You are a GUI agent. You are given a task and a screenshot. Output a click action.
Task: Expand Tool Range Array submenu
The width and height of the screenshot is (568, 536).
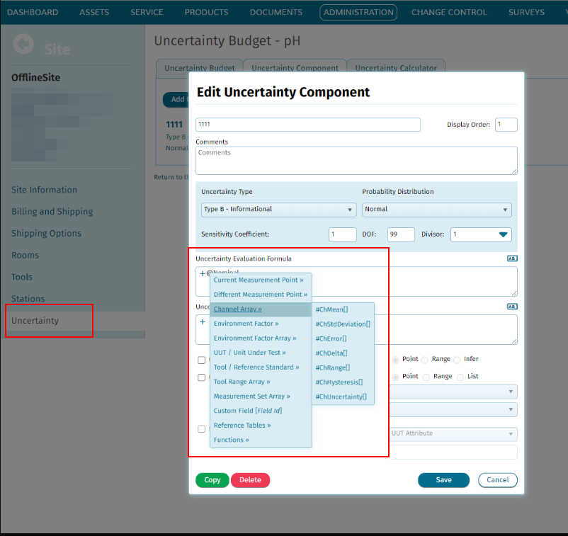pyautogui.click(x=261, y=382)
